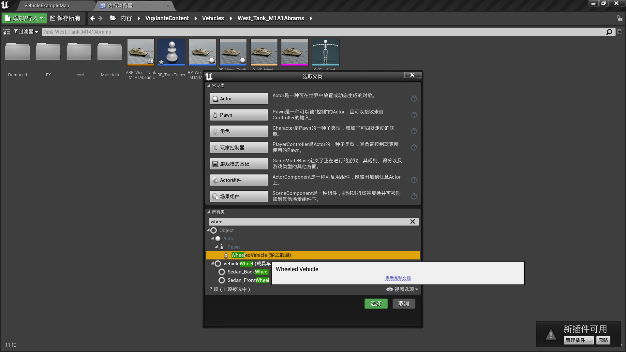
Task: Collapse the VehicleWheel tree node
Action: pos(212,263)
